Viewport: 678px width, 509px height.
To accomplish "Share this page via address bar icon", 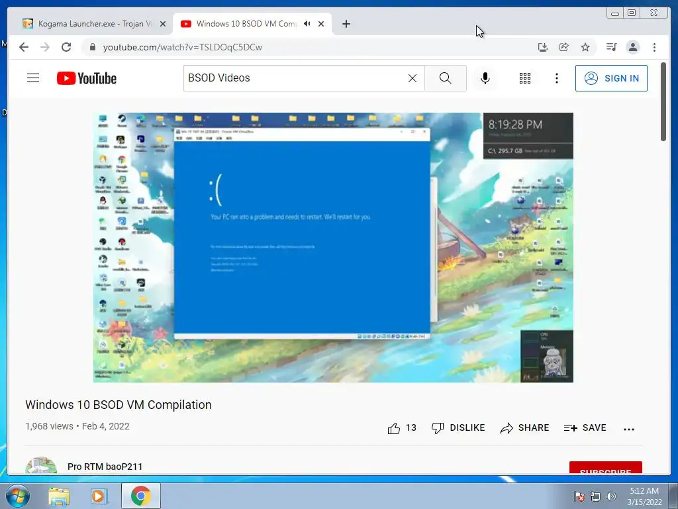I will (x=564, y=47).
